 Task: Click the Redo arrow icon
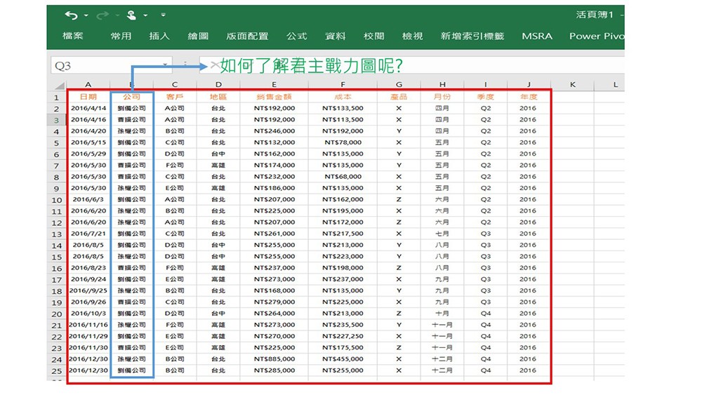point(102,15)
